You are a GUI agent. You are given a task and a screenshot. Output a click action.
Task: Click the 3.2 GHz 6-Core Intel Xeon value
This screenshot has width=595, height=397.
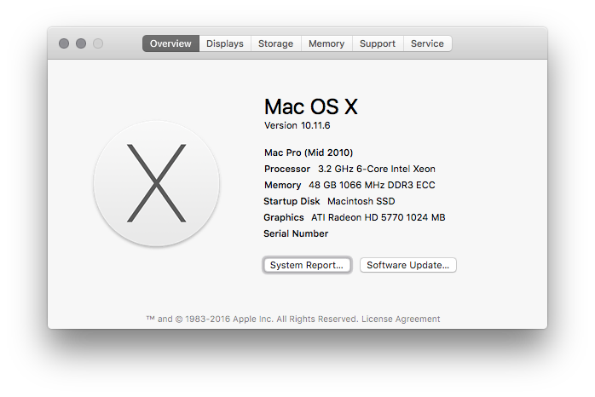coord(377,169)
